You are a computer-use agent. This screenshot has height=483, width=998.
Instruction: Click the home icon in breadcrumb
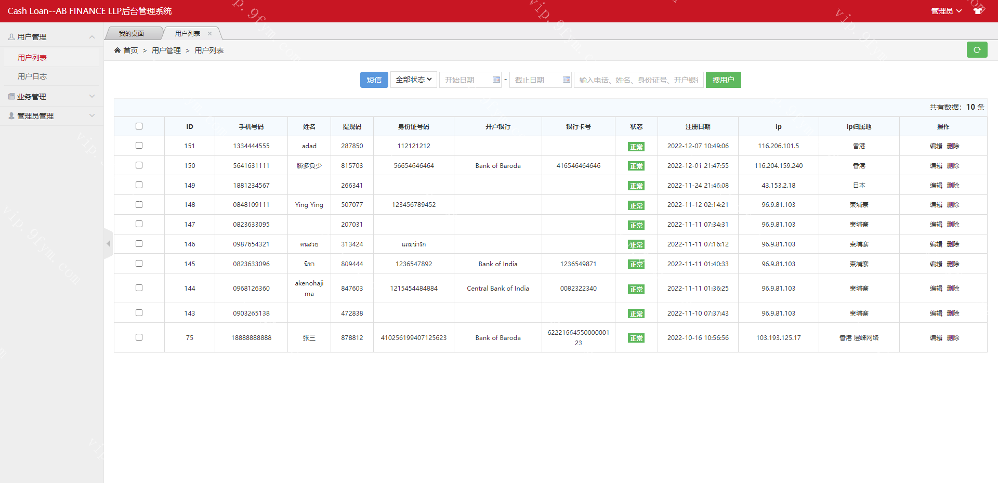click(117, 50)
